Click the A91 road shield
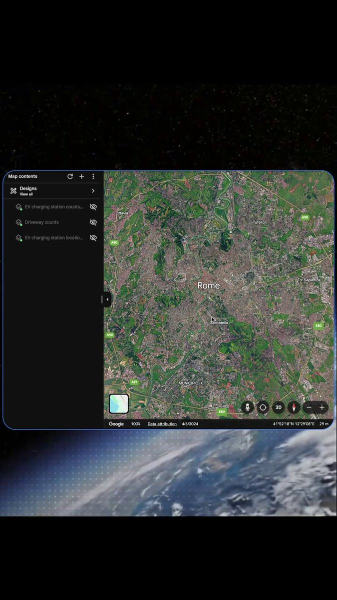Screen dimensions: 337x600 point(134,382)
